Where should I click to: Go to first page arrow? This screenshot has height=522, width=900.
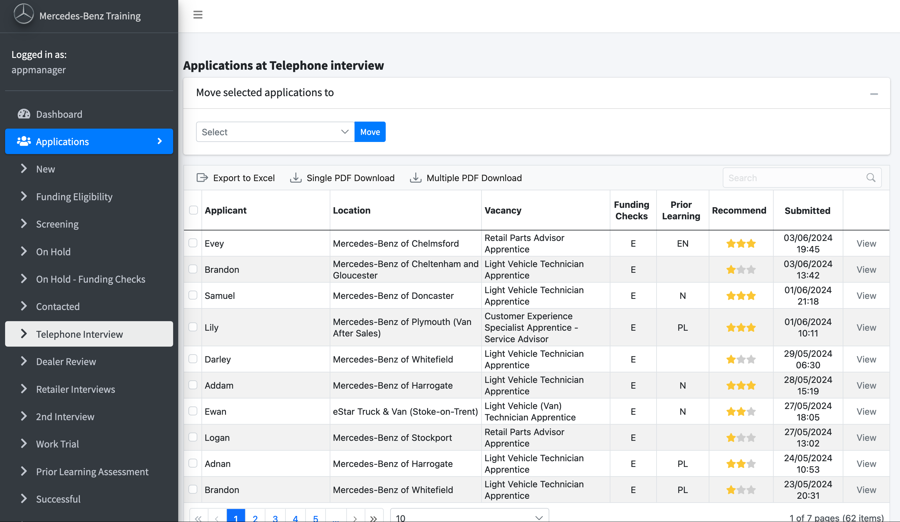pos(198,518)
